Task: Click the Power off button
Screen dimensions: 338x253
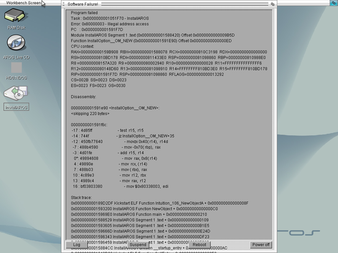Action: point(261,245)
